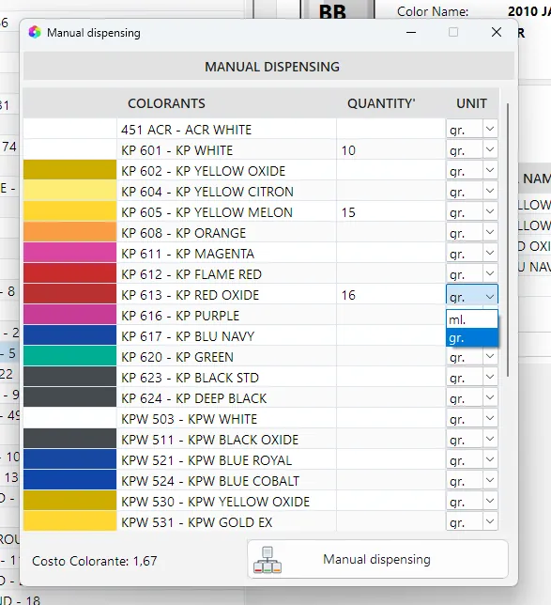Click the KP BLU NAVY color swatch
Screen dimensions: 551x605
point(69,335)
